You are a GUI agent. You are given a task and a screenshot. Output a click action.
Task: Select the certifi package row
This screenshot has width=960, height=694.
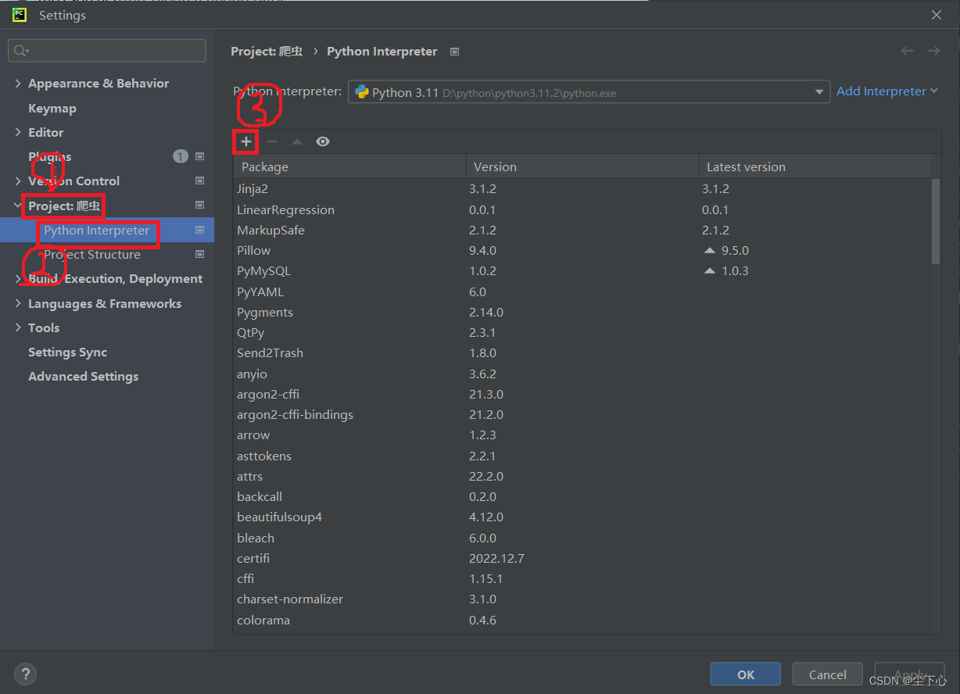tap(582, 558)
